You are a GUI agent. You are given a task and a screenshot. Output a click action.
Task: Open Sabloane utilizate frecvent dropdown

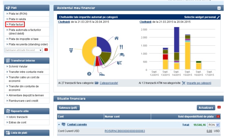[24, 50]
